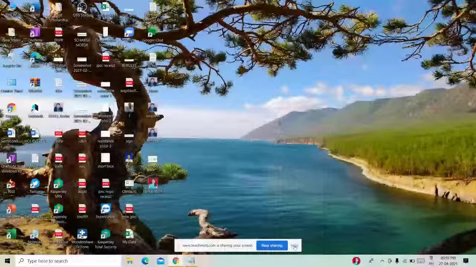The image size is (476, 267).
Task: Select the Google Chat shortcut
Action: 153,35
